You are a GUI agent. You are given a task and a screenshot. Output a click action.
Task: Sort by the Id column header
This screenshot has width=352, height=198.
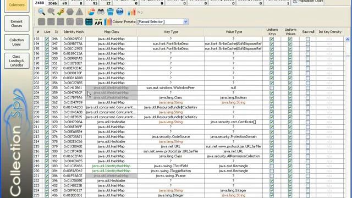(56, 32)
